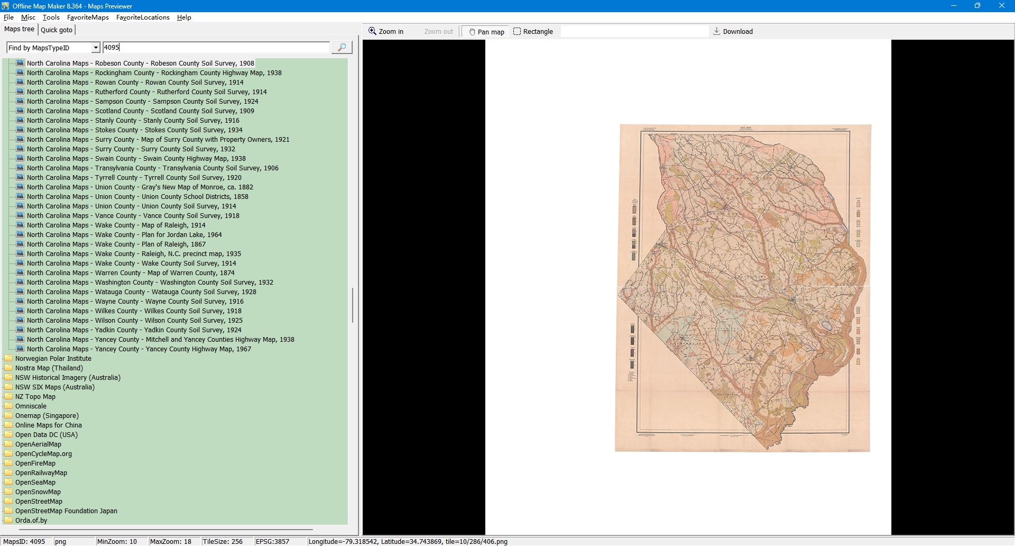Click the vertical scrollbar thumb in maps tree
1015x546 pixels.
(353, 305)
